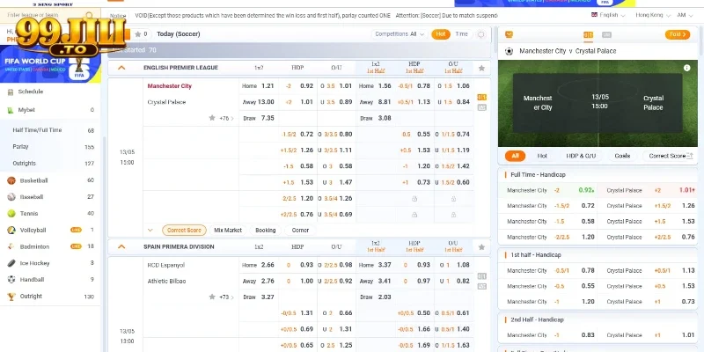Click 2nd Half Handicap Manchester City 0.83

point(587,335)
